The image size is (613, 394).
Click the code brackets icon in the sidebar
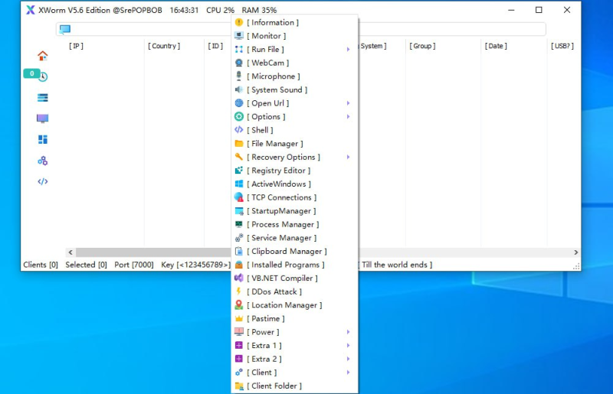[43, 181]
